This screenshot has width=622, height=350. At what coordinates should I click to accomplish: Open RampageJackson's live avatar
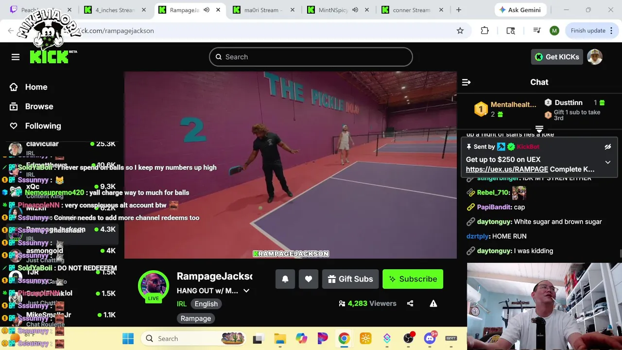(x=154, y=286)
